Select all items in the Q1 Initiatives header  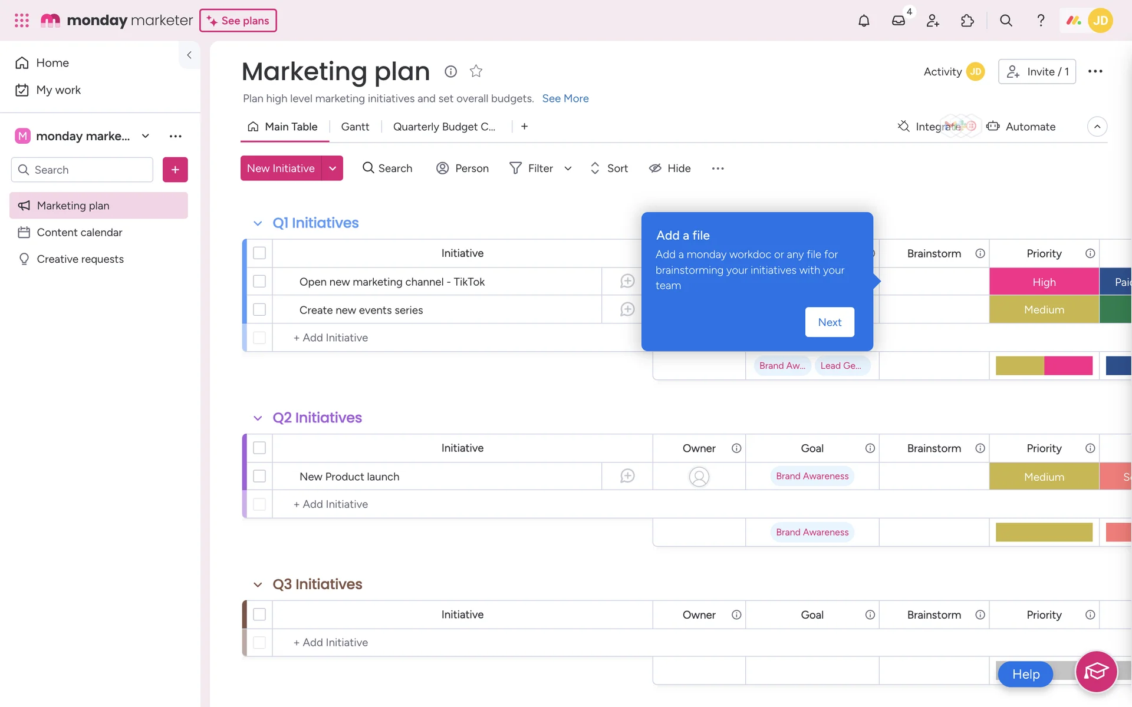tap(259, 253)
